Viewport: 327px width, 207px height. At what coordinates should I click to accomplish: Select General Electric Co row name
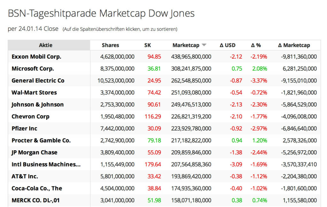[x=38, y=81]
